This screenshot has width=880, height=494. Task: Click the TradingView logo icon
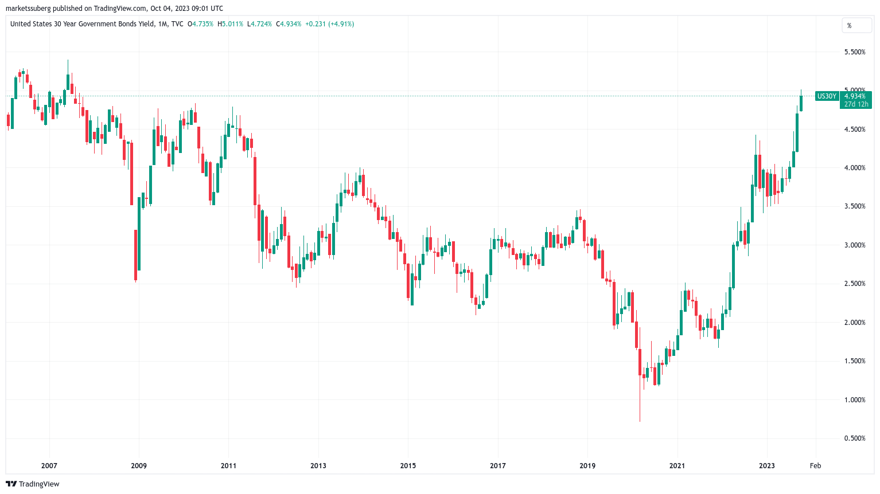(11, 484)
